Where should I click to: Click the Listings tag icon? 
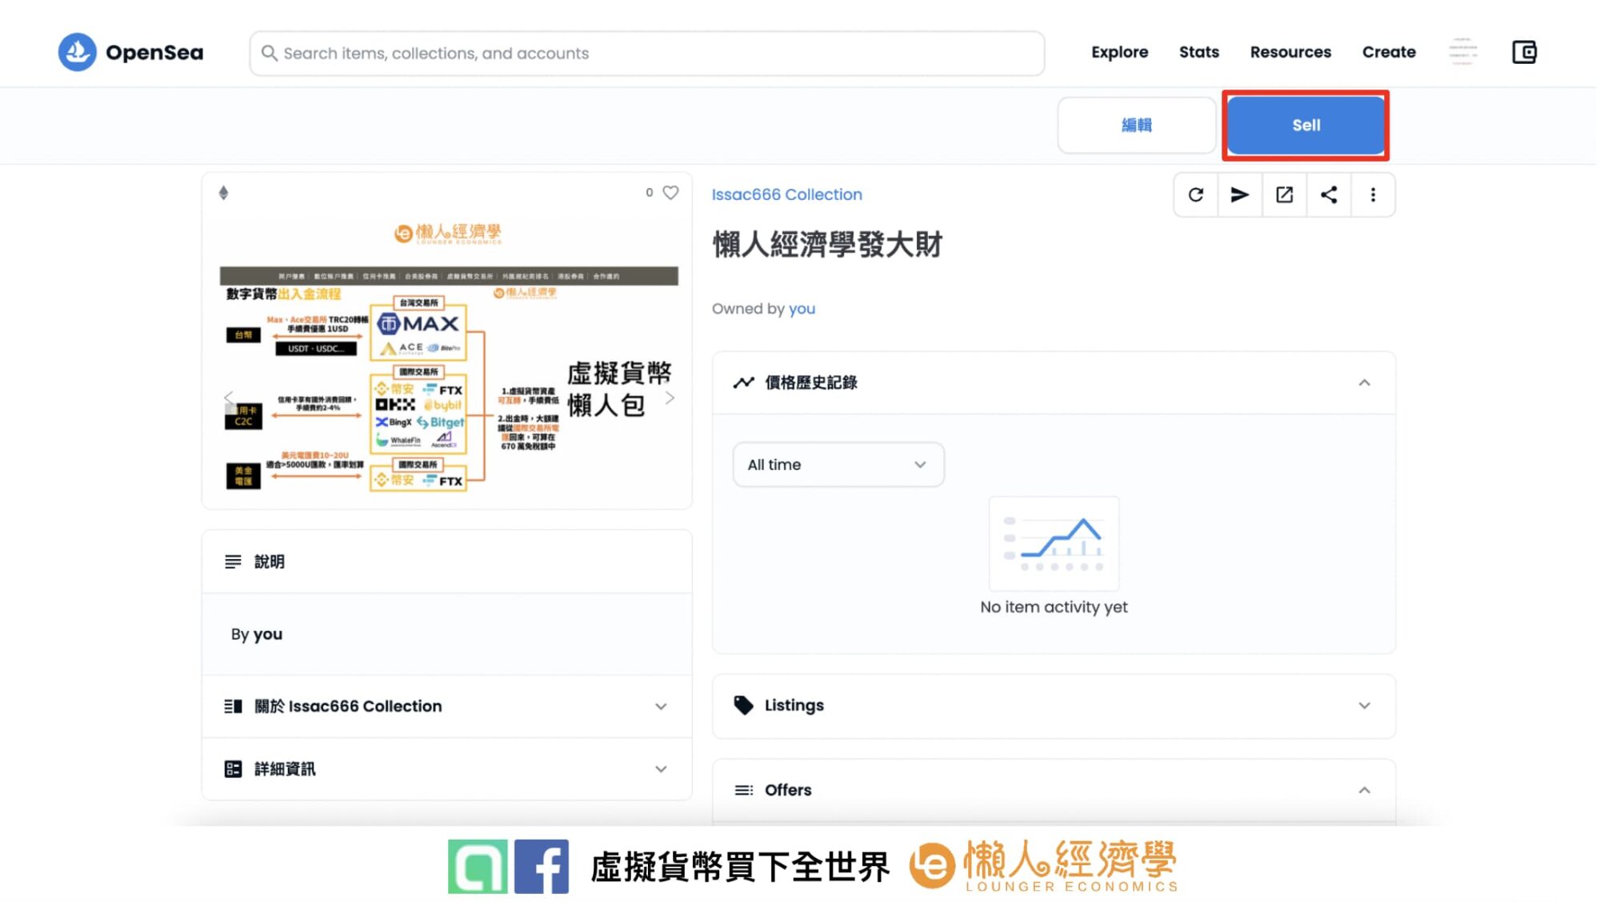pos(743,705)
